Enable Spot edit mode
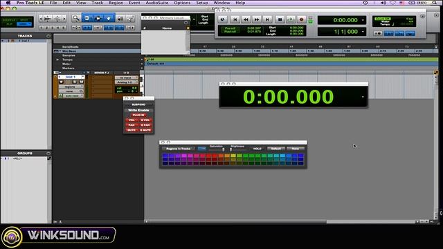Image resolution: width=443 pixels, height=249 pixels. pyautogui.click(x=24, y=20)
